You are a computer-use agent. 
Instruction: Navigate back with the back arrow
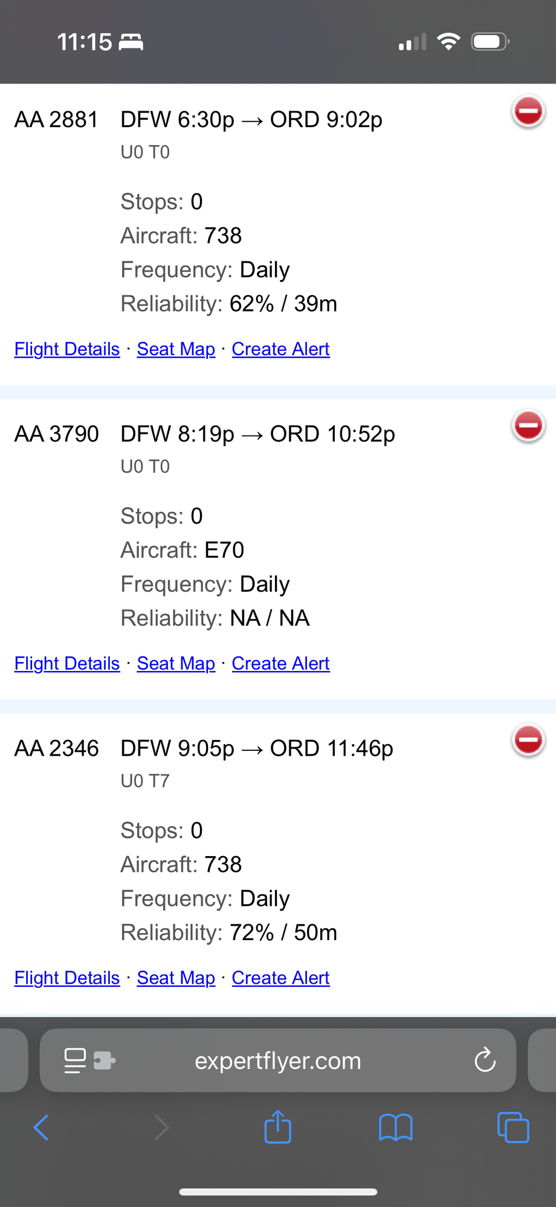tap(40, 1127)
